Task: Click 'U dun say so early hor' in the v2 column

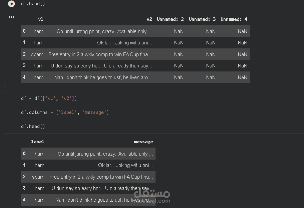Action: [x=75, y=66]
